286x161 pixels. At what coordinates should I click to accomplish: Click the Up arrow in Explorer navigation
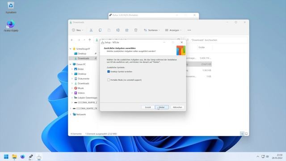pyautogui.click(x=89, y=40)
